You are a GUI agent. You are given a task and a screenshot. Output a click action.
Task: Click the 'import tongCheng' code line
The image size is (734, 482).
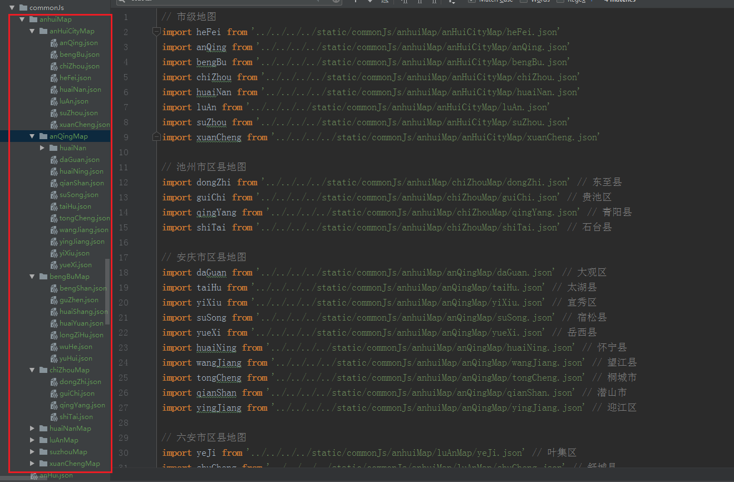[399, 377]
